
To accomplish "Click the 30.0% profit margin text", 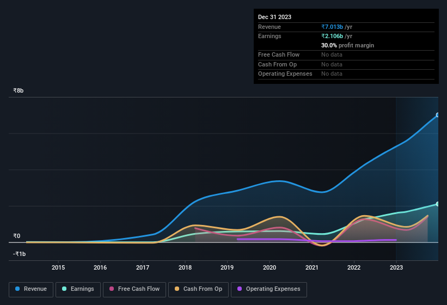I will point(347,45).
